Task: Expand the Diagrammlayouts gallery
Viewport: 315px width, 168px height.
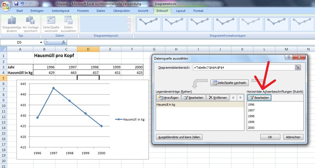Action: 129,29
